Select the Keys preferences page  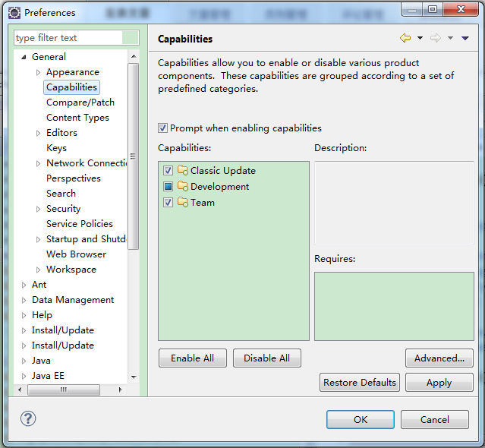click(x=56, y=148)
